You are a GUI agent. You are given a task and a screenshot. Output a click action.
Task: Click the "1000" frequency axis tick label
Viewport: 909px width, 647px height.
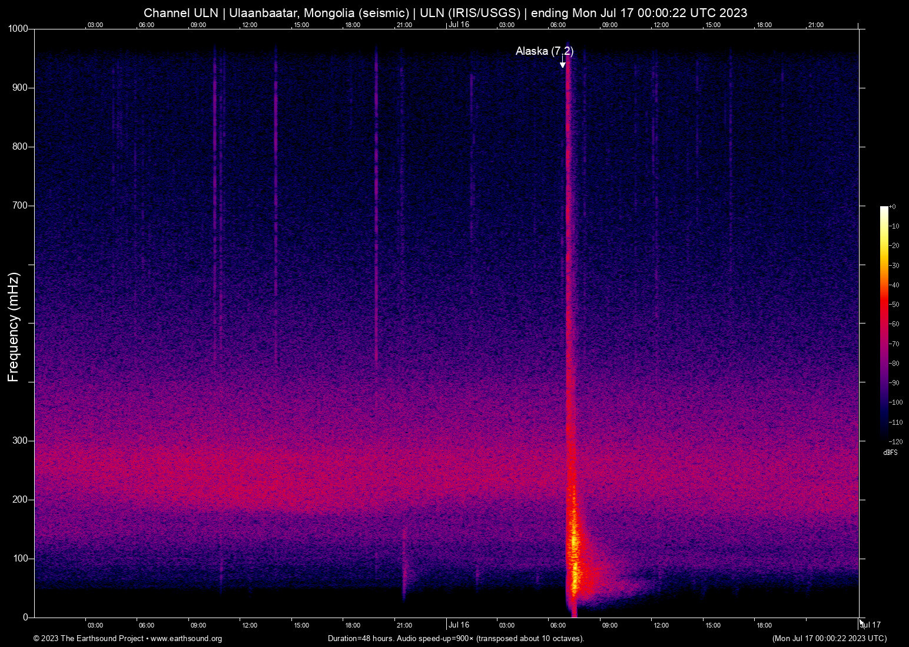click(x=18, y=29)
